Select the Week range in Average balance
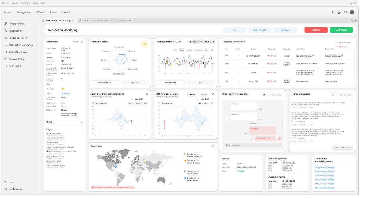This screenshot has height=198, width=366. pyautogui.click(x=181, y=50)
